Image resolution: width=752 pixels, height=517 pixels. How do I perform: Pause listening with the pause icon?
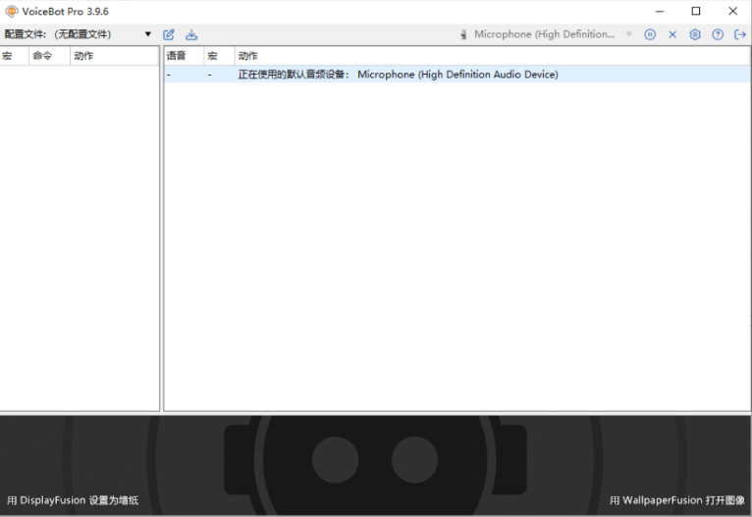tap(650, 34)
